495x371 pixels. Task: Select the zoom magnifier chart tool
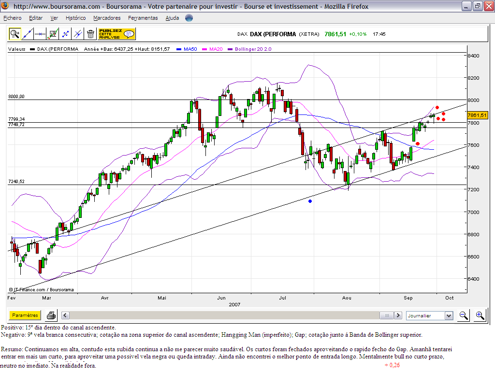(x=15, y=34)
